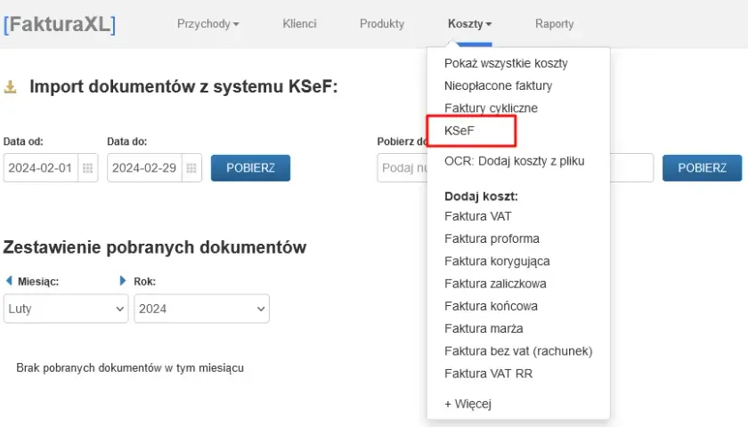Add a Faktura marża cost
Image resolution: width=748 pixels, height=427 pixels.
(484, 328)
